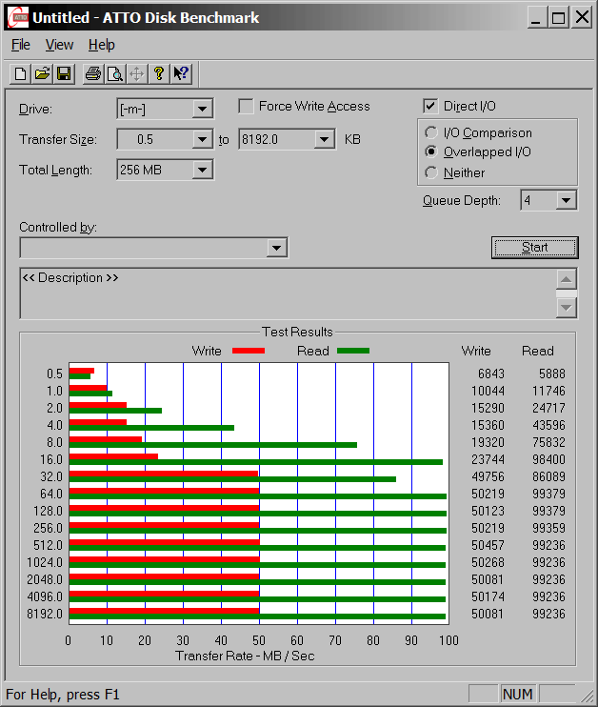The width and height of the screenshot is (598, 707).
Task: Open the Drive dropdown list
Action: click(202, 110)
